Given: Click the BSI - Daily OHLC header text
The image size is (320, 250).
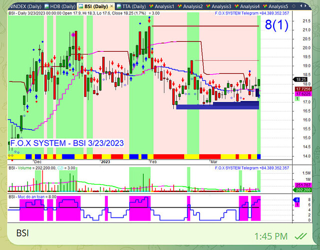Looking at the screenshot, I should click(x=84, y=13).
